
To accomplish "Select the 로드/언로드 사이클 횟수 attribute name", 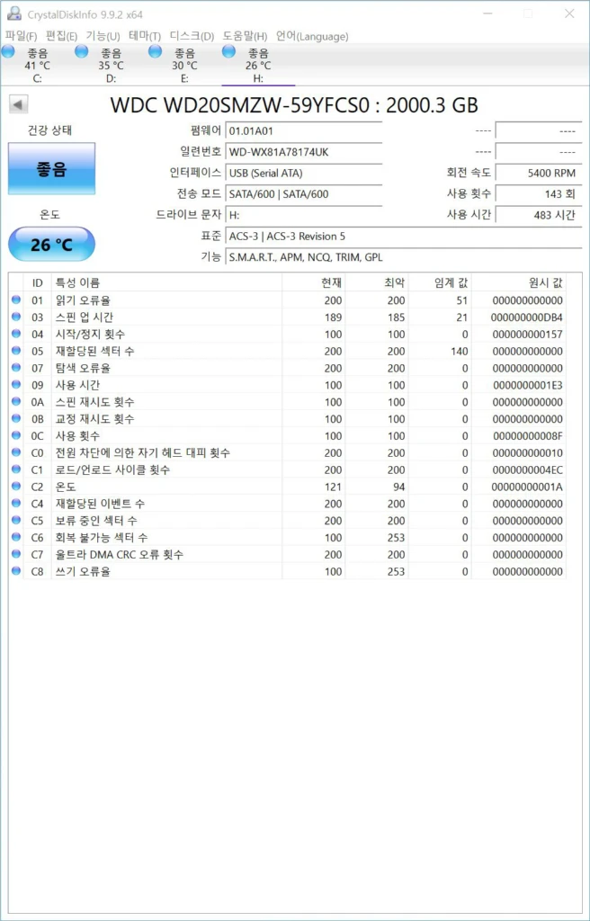I will click(x=113, y=469).
